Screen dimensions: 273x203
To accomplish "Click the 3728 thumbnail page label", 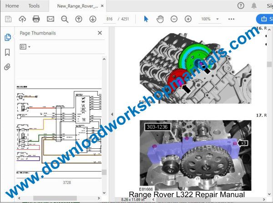I will pos(67,183).
